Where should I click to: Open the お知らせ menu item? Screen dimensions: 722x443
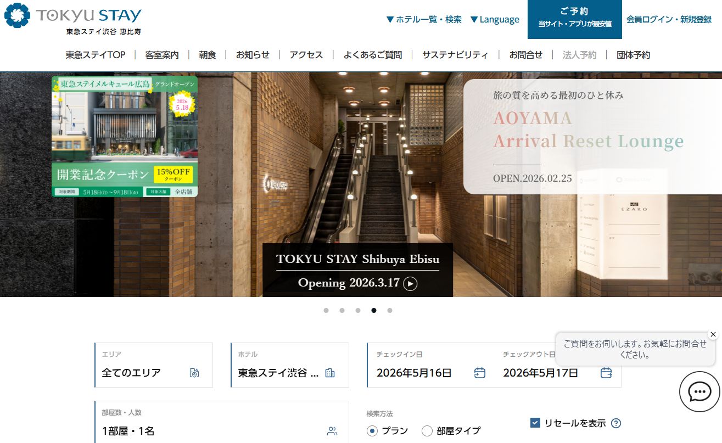pyautogui.click(x=253, y=55)
